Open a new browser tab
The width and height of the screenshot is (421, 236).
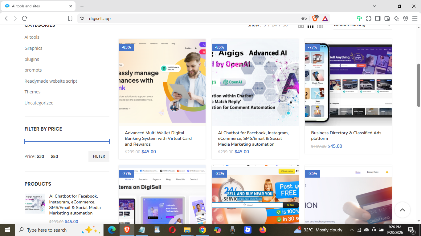coord(82,6)
